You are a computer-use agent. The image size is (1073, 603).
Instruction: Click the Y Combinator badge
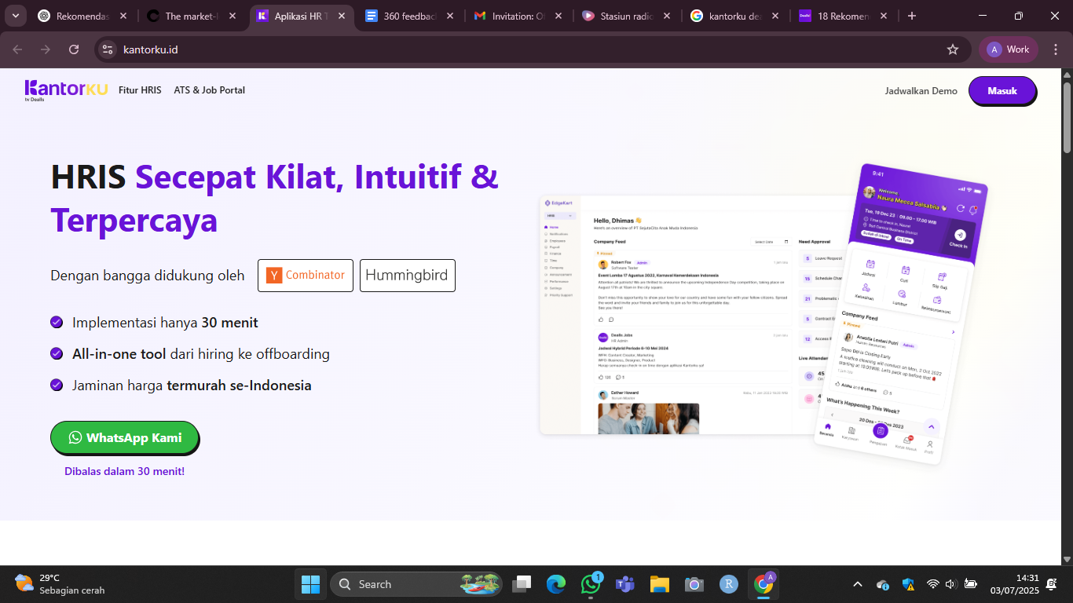click(x=306, y=276)
